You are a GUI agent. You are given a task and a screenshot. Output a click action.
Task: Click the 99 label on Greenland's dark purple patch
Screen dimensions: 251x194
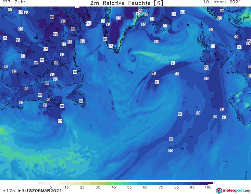(118, 18)
